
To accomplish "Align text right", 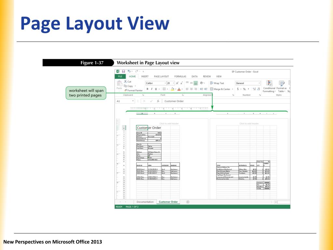I will pyautogui.click(x=195, y=89).
